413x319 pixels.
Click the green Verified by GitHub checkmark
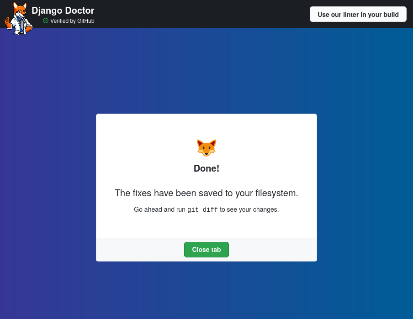(x=46, y=21)
